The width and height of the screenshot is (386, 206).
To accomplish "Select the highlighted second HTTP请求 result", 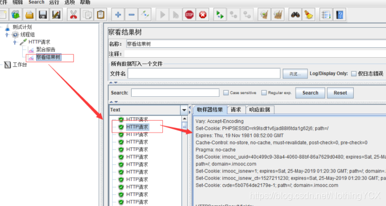I will coord(137,127).
